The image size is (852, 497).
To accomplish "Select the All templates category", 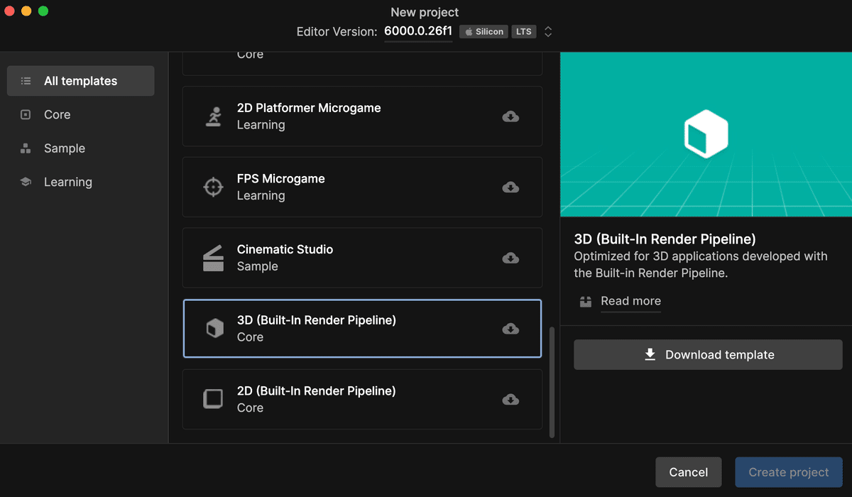I will coord(80,81).
